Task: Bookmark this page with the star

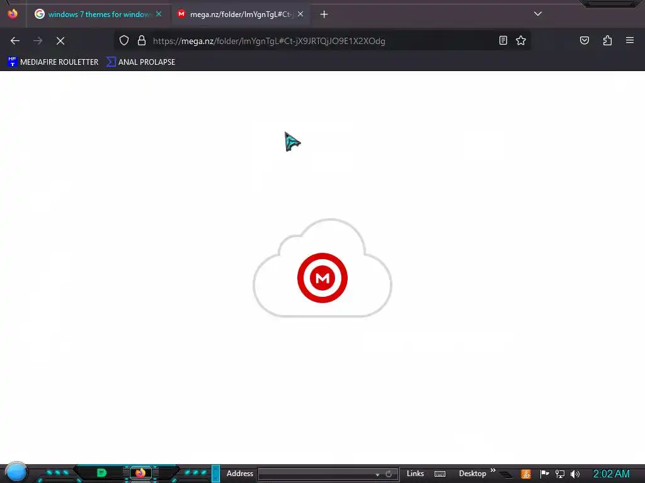Action: [x=521, y=40]
